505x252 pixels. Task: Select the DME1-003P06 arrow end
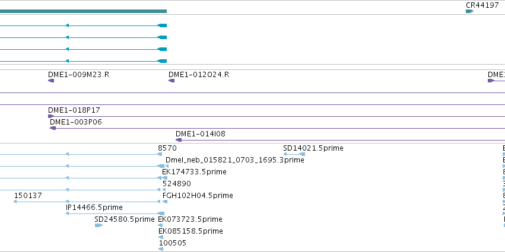point(53,128)
